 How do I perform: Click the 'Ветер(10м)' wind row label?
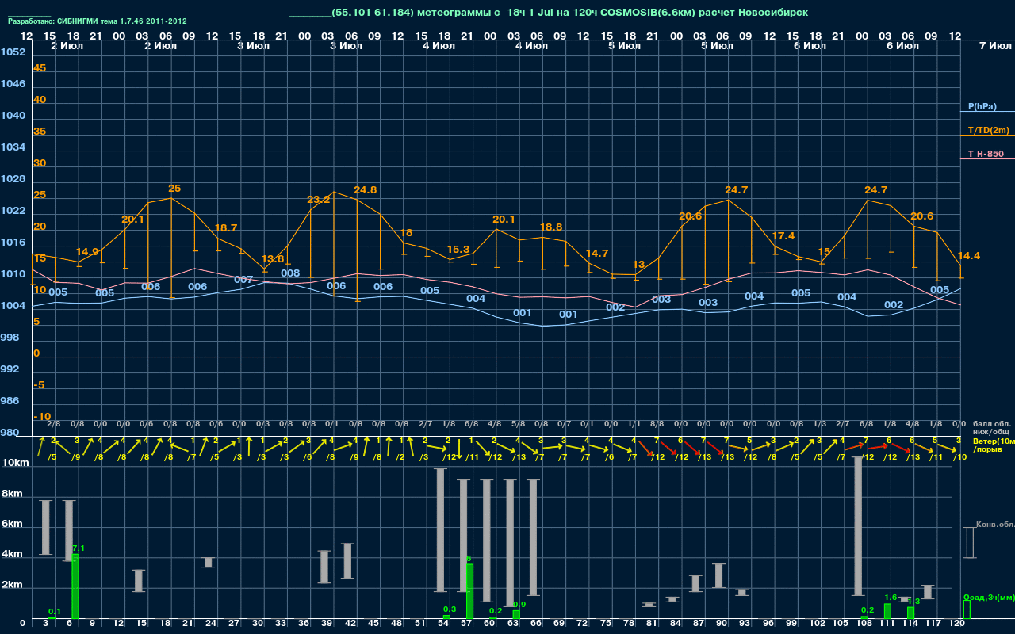tap(994, 441)
